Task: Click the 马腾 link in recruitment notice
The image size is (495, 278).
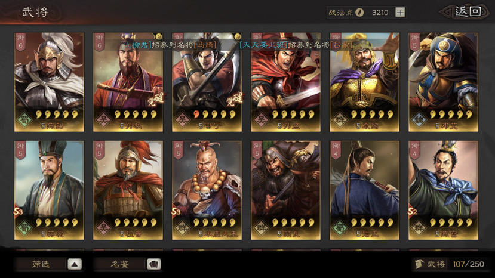Action: pyautogui.click(x=205, y=45)
